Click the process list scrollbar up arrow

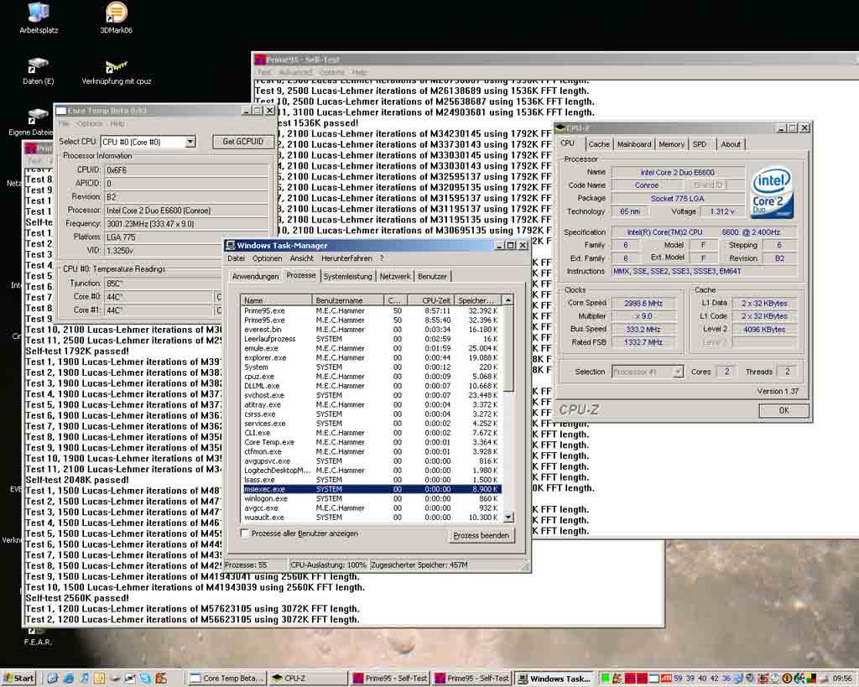508,300
